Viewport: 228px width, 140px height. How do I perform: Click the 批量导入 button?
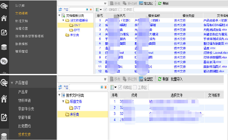click(177, 79)
